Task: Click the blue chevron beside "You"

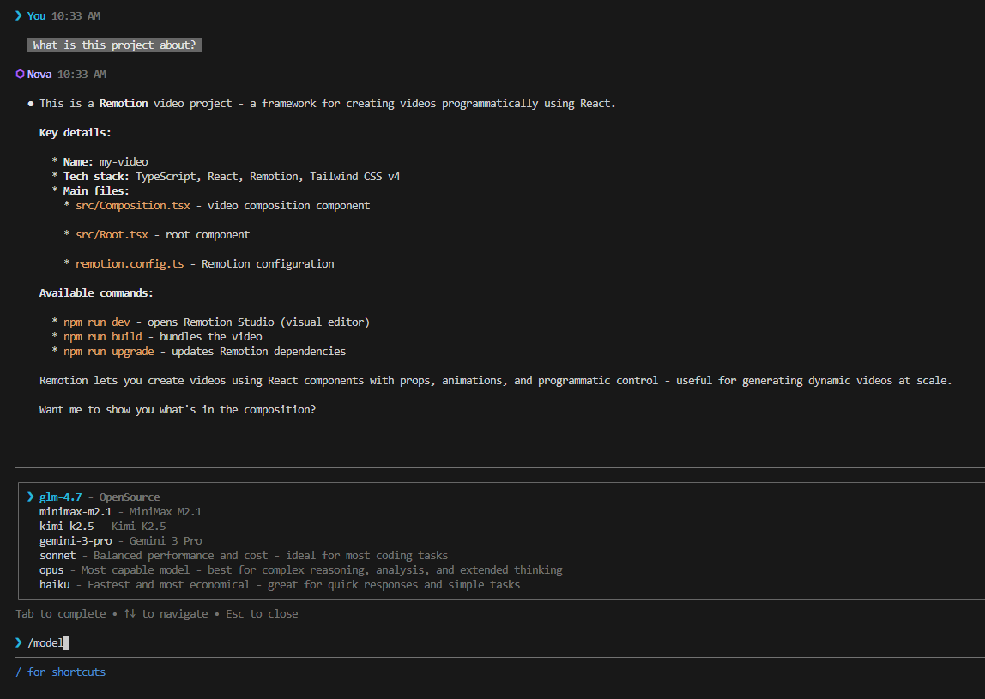Action: click(18, 15)
